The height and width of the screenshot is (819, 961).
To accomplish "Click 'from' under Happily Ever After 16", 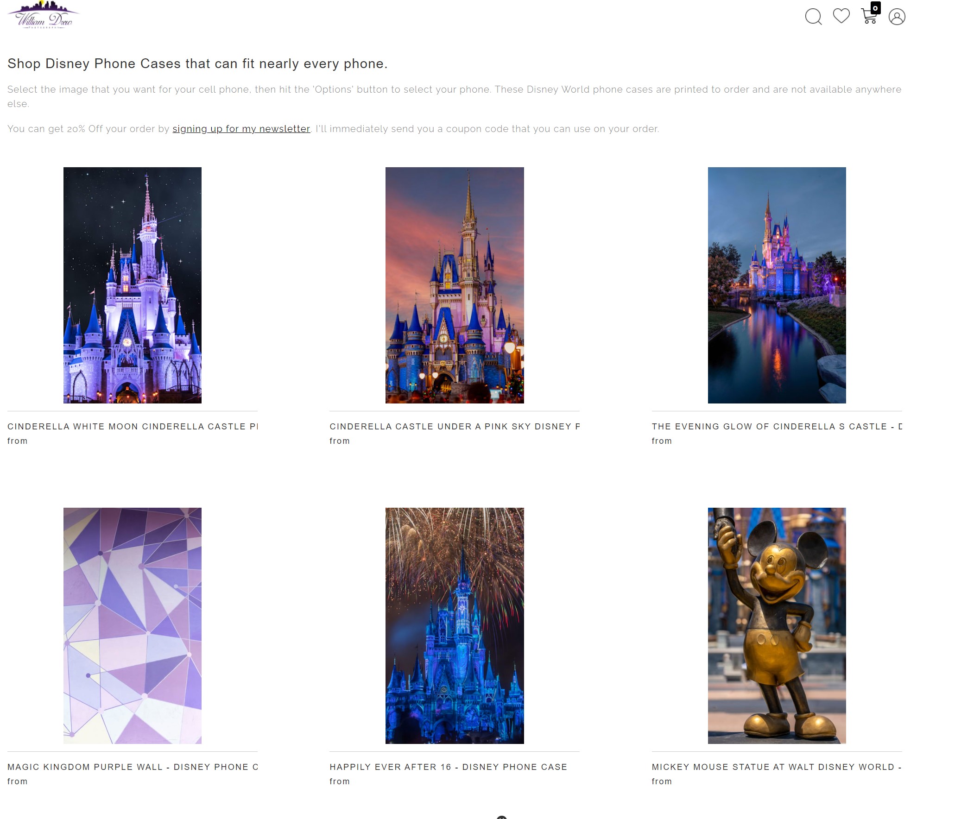I will [x=340, y=781].
